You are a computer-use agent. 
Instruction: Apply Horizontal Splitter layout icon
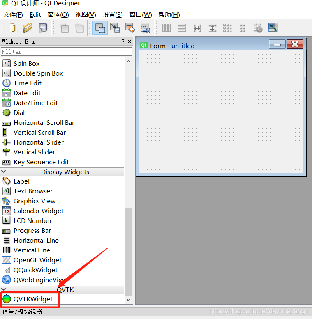pos(197,28)
